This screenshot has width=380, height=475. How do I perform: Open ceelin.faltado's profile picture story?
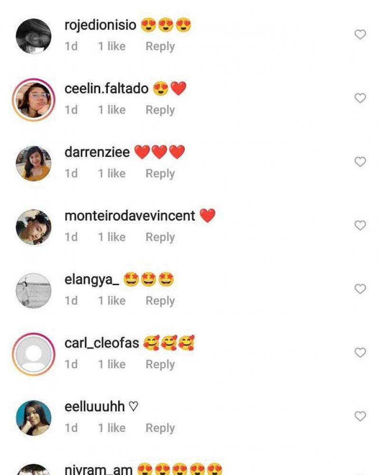tap(34, 100)
